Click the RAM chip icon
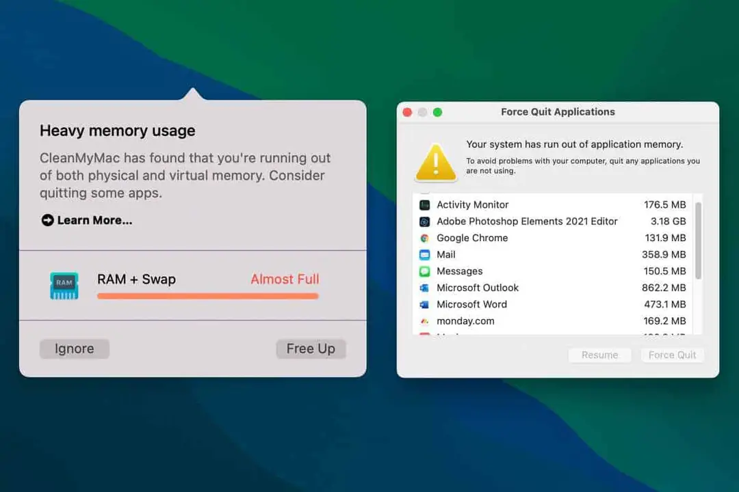The width and height of the screenshot is (739, 492). (x=64, y=286)
